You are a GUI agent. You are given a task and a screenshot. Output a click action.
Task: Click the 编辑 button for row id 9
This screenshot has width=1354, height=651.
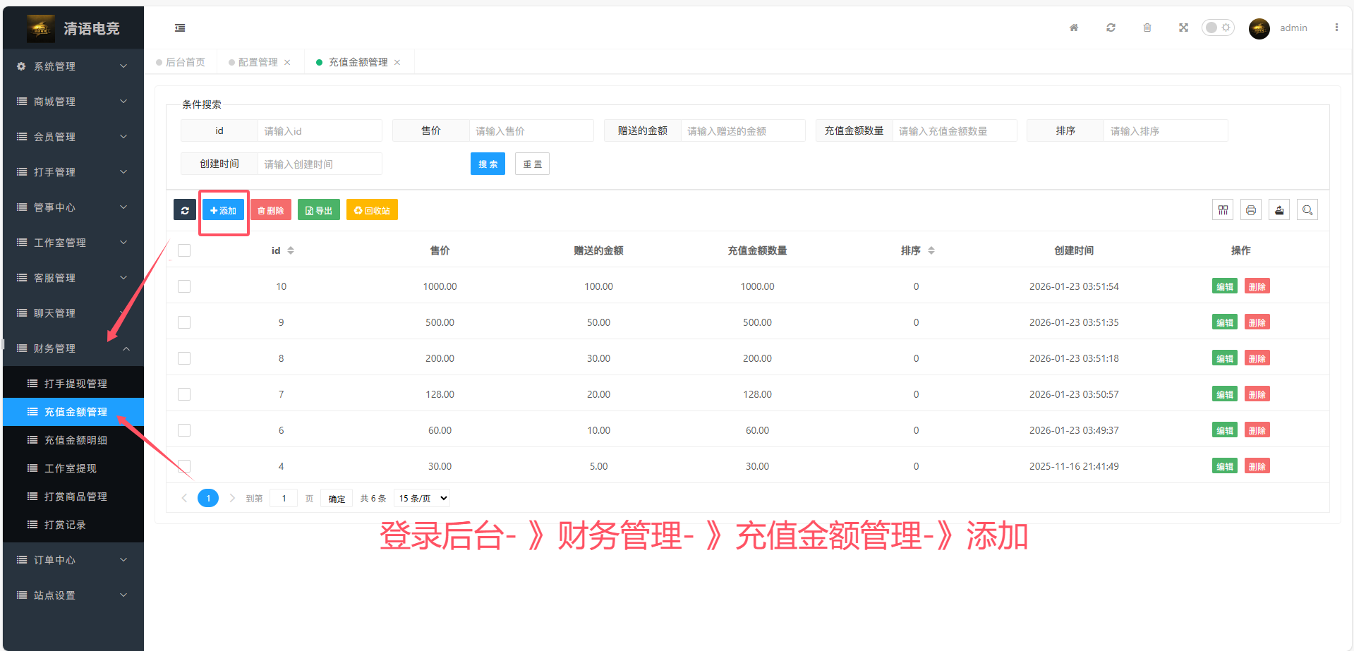[1224, 323]
